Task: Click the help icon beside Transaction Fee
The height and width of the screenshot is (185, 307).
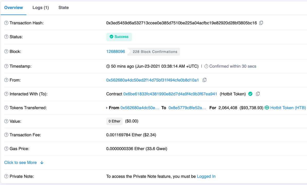Action: [x=6, y=135]
